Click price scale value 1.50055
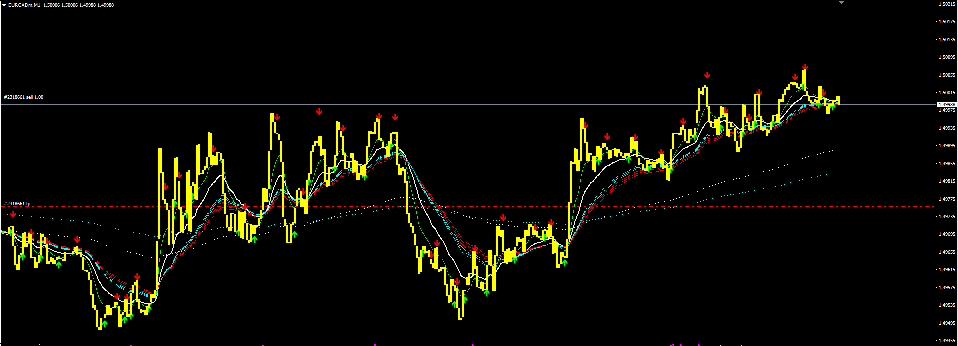This screenshot has height=346, width=958. (x=947, y=75)
